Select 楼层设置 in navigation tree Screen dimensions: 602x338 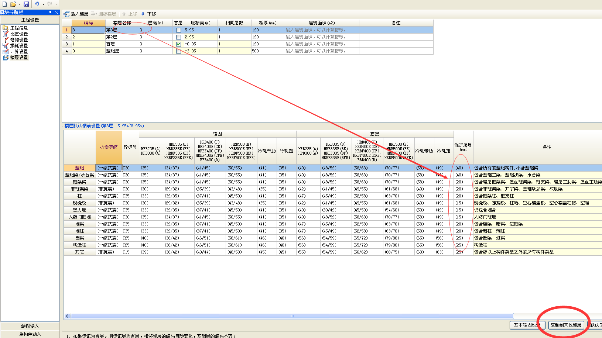tap(19, 58)
